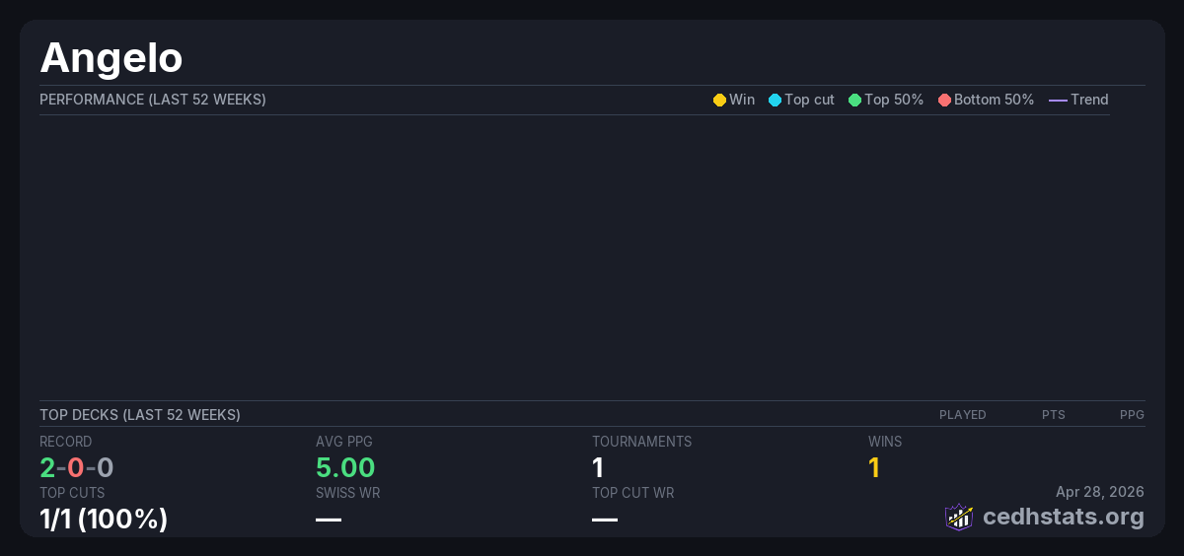Select the Win legend label

[742, 100]
